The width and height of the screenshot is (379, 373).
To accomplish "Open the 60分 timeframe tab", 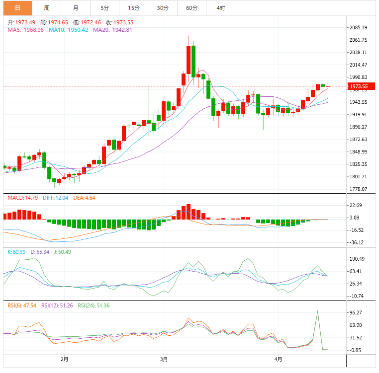I will point(191,8).
